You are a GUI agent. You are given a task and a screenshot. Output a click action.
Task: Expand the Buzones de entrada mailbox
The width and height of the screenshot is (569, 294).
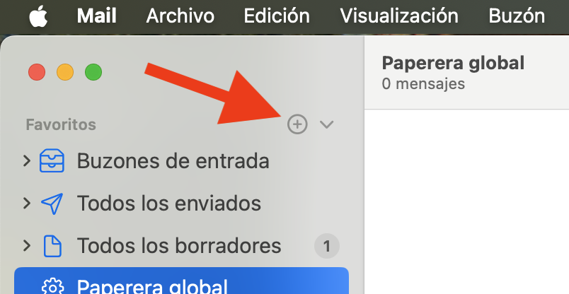26,160
